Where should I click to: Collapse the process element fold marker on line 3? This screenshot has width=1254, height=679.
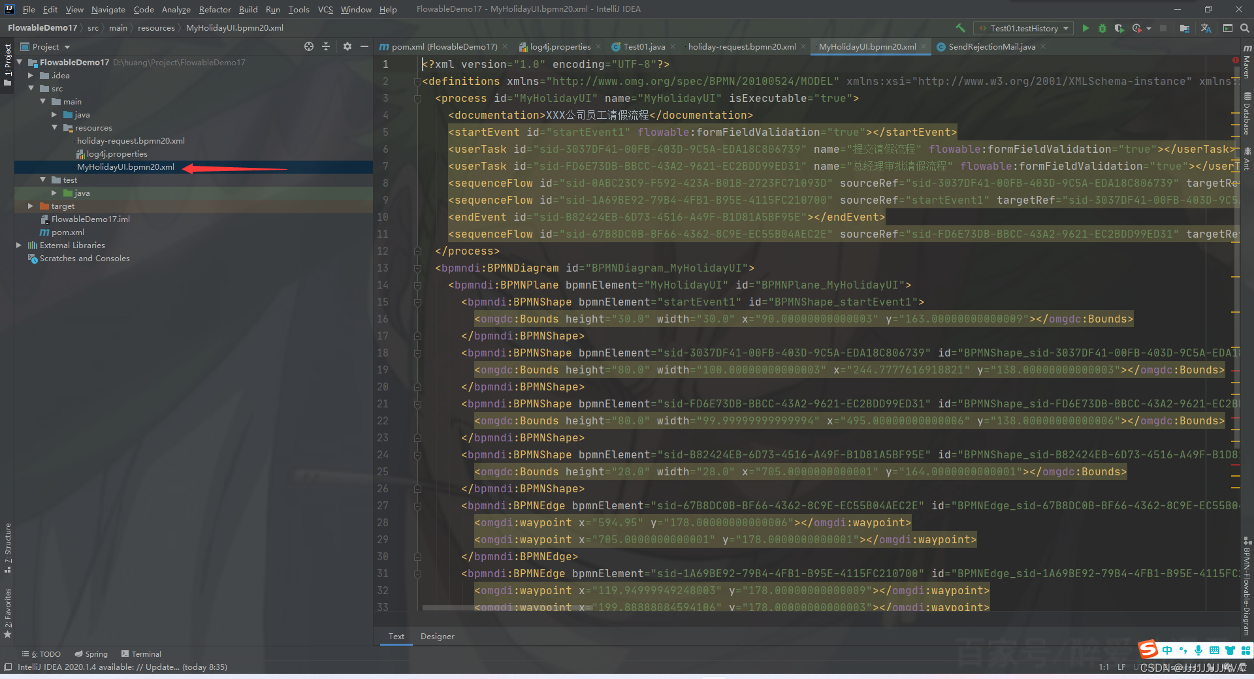[x=417, y=98]
